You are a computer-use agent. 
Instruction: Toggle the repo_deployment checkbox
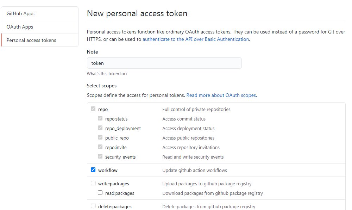point(100,128)
